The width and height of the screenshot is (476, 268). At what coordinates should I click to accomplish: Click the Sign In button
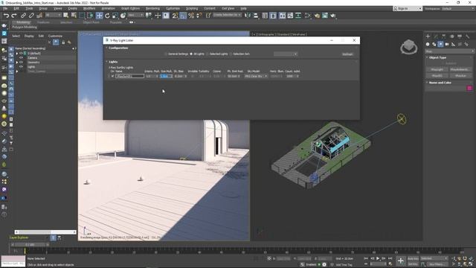pyautogui.click(x=407, y=8)
